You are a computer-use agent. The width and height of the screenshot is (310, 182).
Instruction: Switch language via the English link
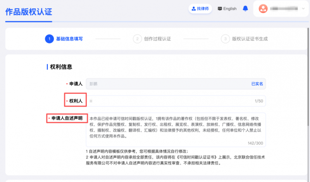(x=230, y=9)
